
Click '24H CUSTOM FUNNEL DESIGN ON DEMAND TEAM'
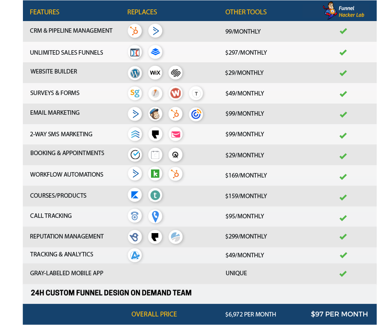pyautogui.click(x=111, y=293)
